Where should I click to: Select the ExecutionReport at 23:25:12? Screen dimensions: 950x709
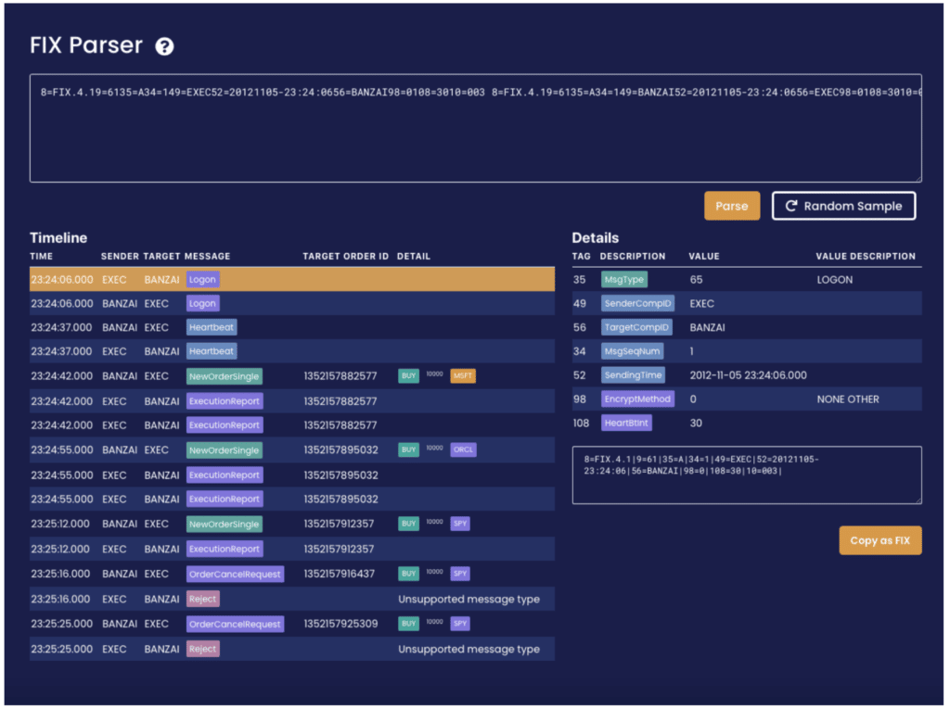[292, 550]
